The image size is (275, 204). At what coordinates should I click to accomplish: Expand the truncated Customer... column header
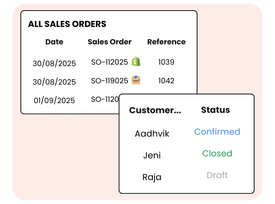coord(155,110)
